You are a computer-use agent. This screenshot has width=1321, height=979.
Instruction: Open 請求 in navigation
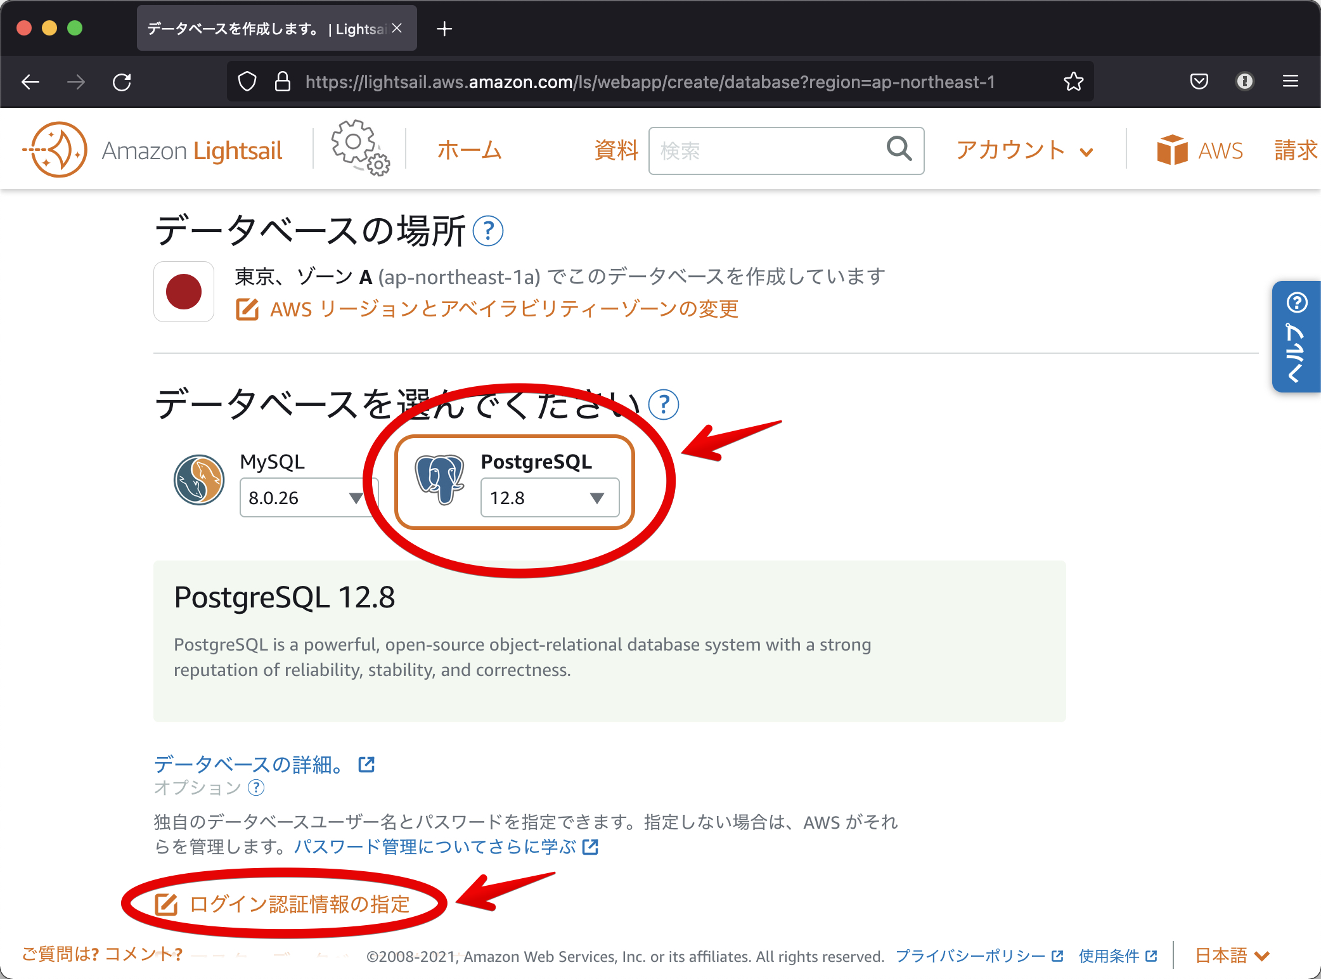tap(1297, 150)
